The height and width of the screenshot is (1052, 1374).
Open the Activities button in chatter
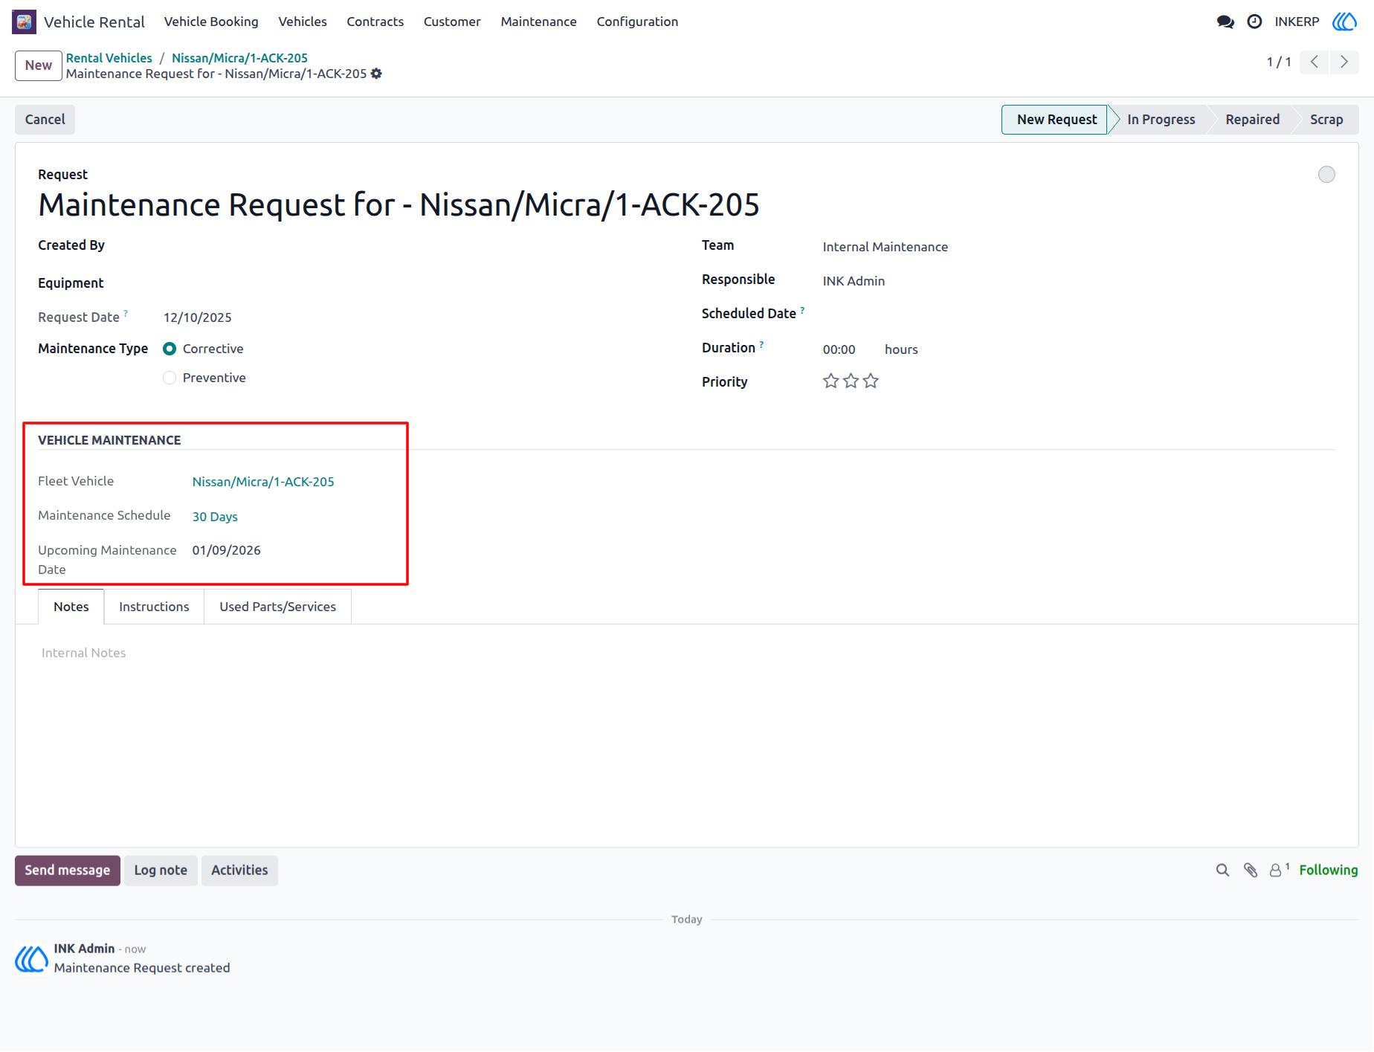point(239,871)
